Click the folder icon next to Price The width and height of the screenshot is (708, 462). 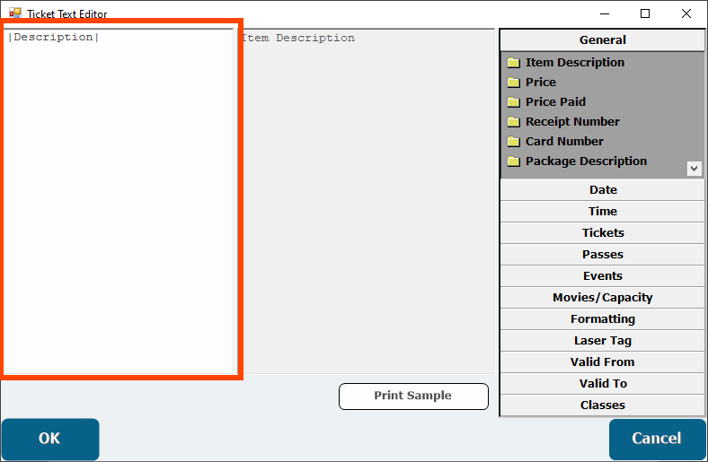pos(514,83)
